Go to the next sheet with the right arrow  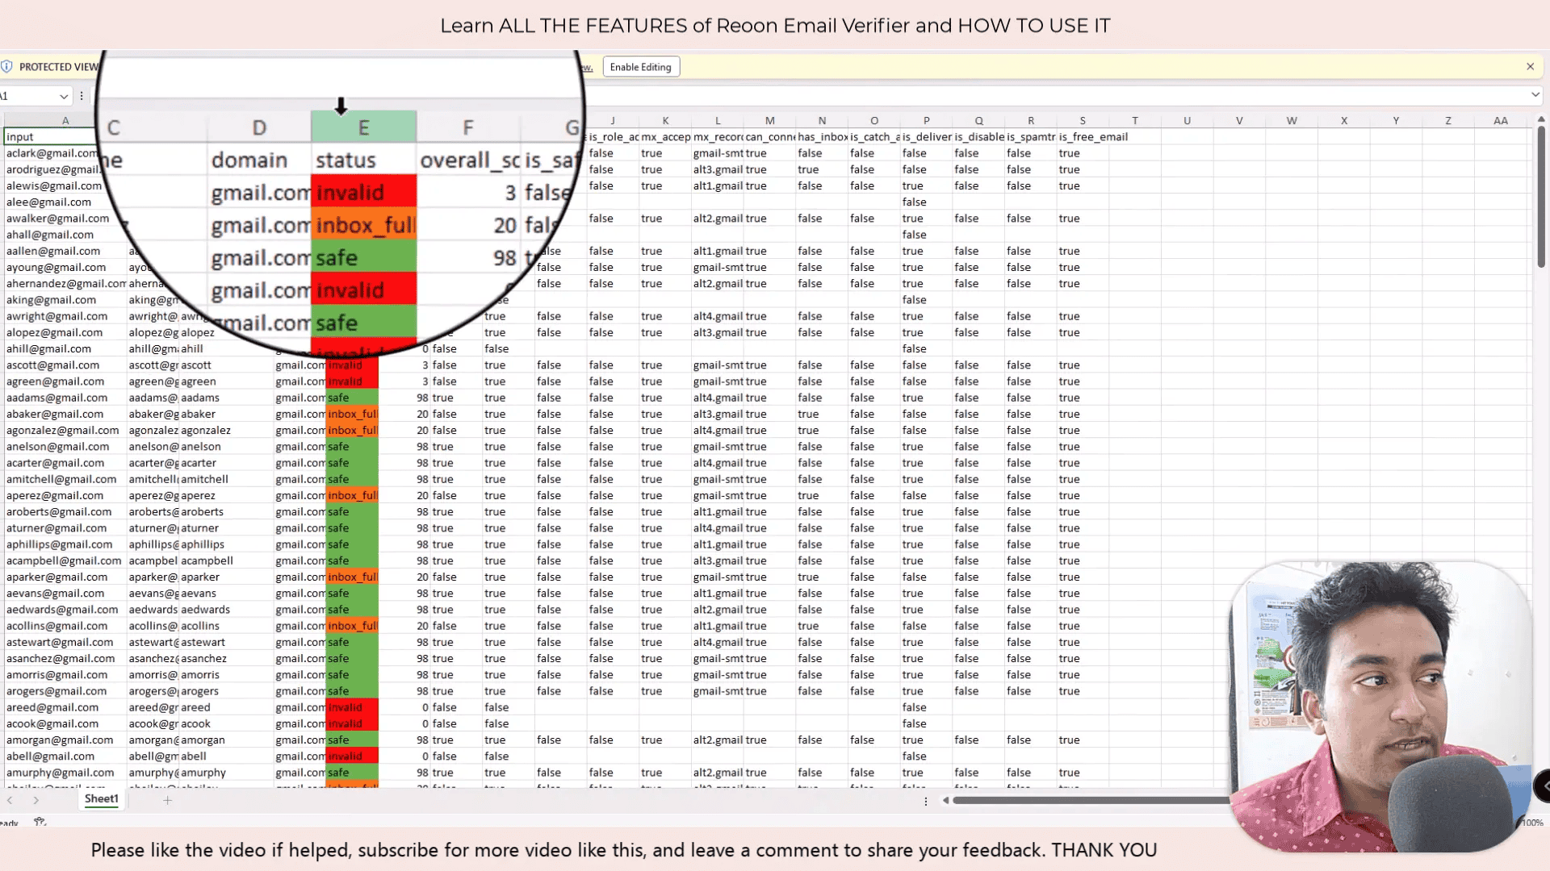pos(36,800)
